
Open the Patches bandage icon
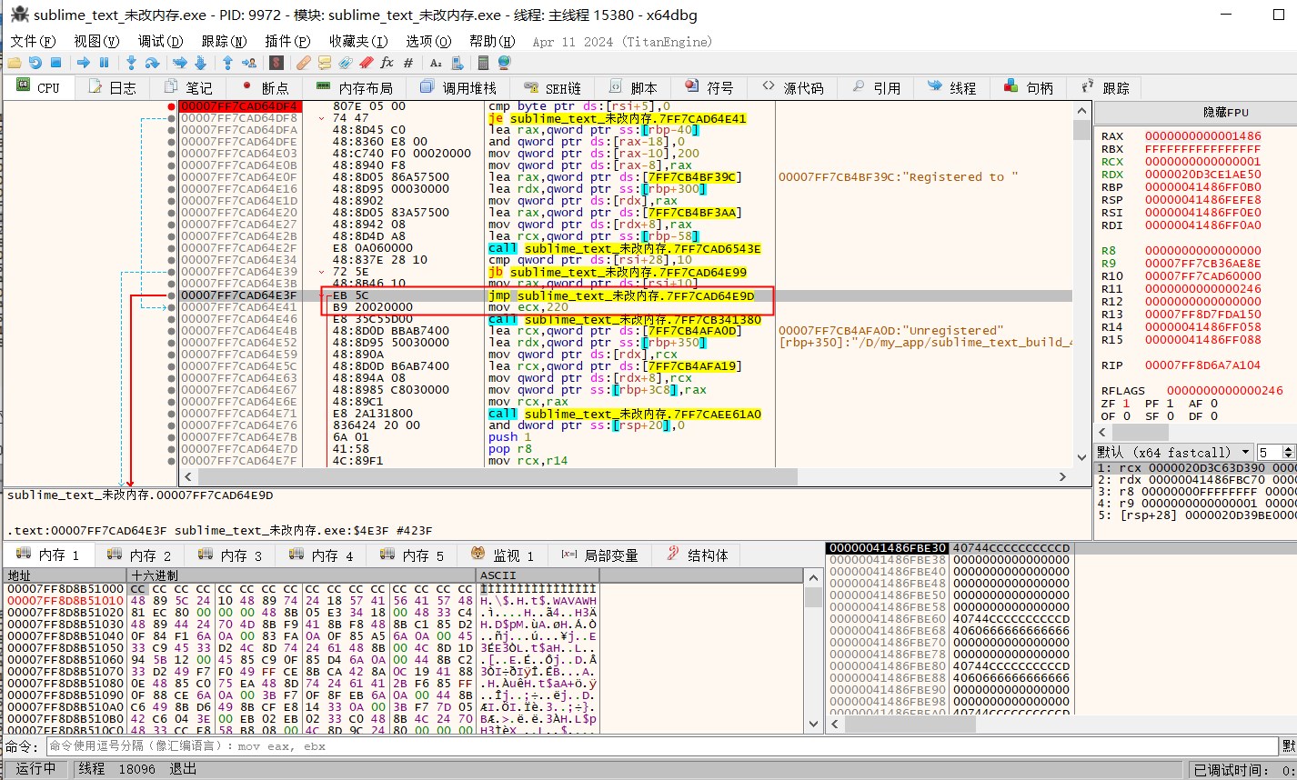coord(303,63)
